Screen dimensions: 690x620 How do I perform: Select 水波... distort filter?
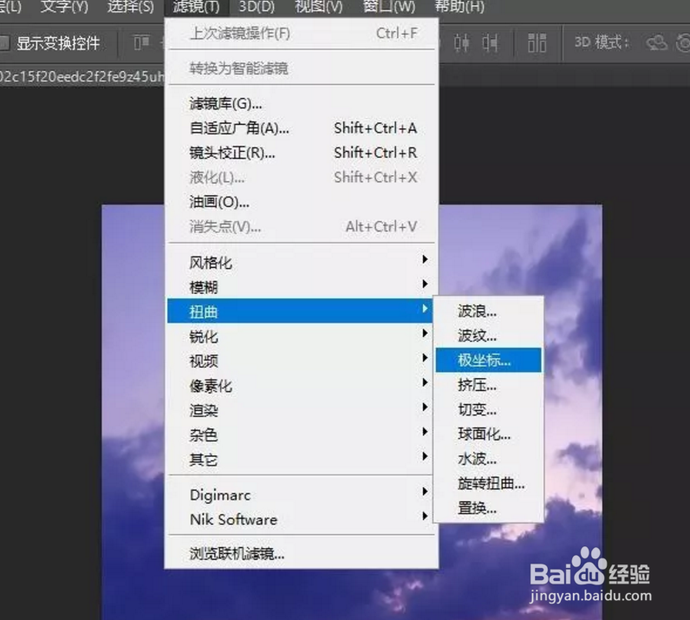coord(488,459)
